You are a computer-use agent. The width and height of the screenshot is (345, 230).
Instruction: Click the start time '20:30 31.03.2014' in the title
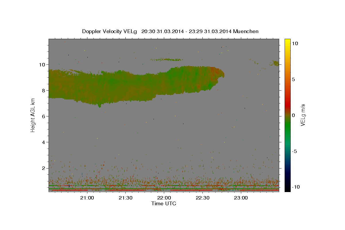pyautogui.click(x=163, y=31)
